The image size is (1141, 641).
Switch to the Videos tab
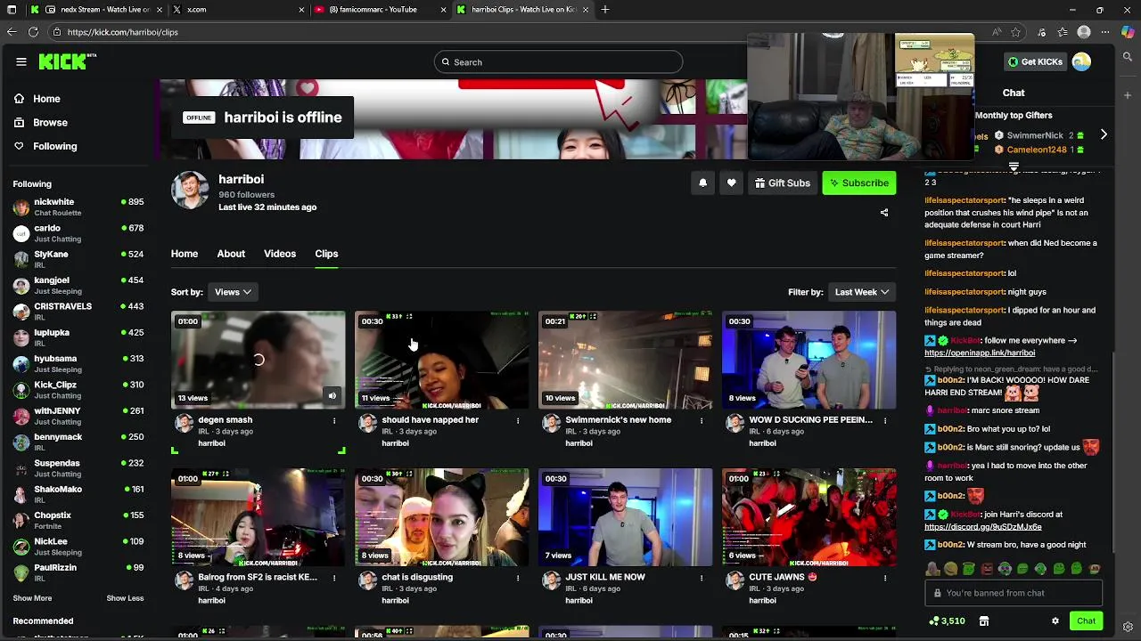coord(280,254)
